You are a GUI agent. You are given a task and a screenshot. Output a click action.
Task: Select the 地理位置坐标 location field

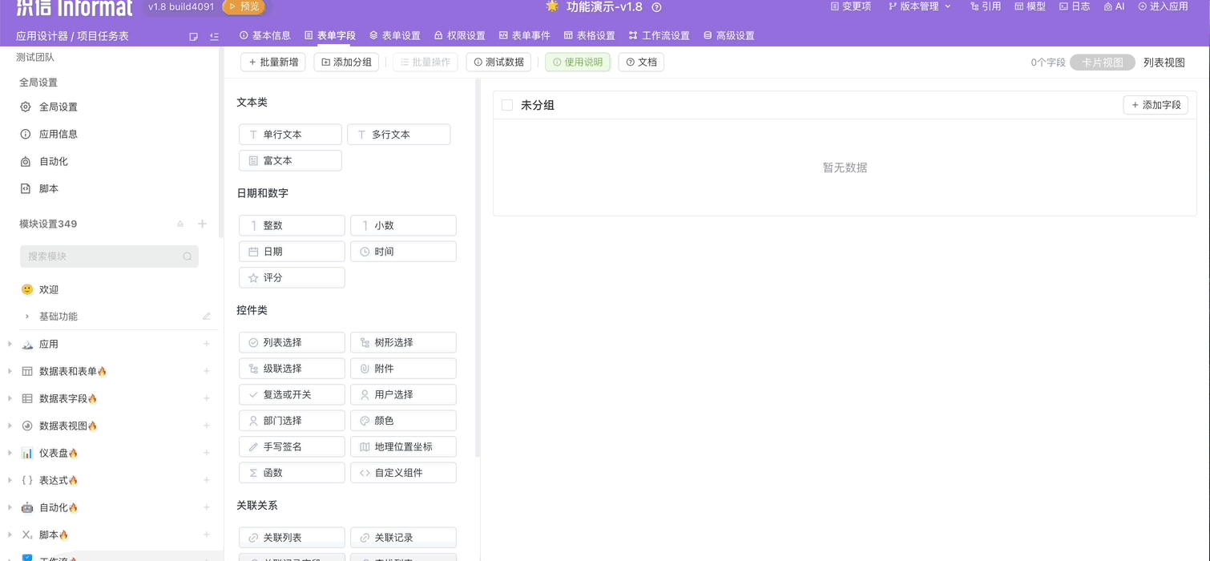403,446
